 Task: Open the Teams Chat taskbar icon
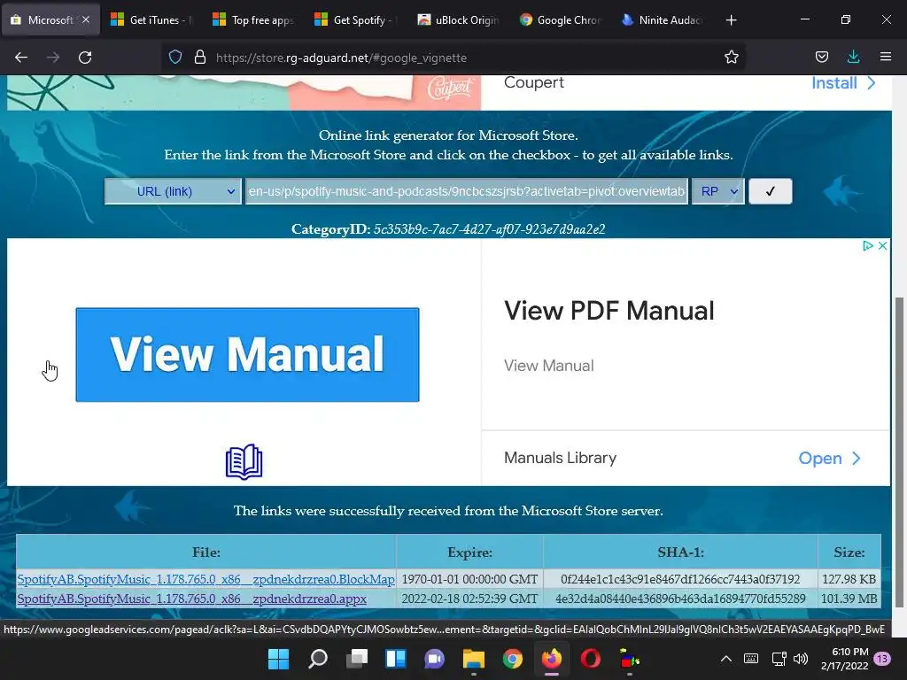click(434, 659)
